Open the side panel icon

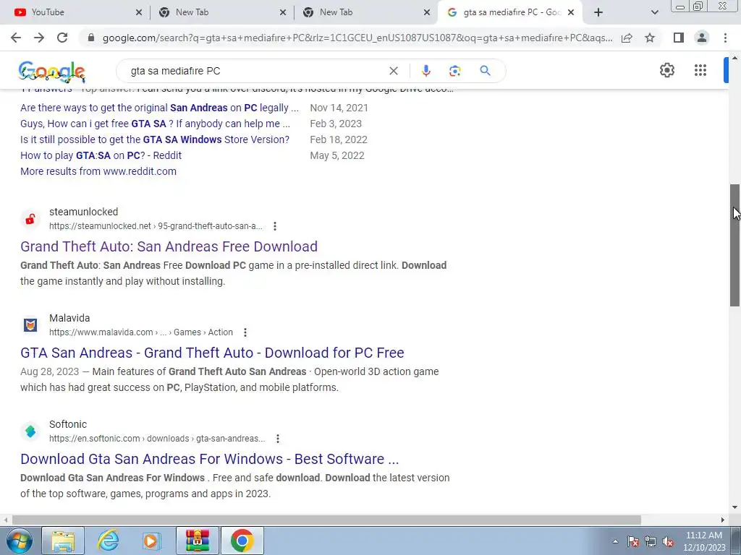(x=679, y=38)
